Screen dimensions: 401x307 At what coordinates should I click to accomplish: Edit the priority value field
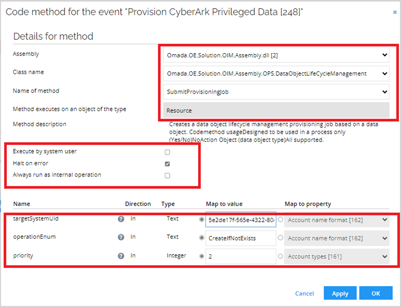pos(240,257)
